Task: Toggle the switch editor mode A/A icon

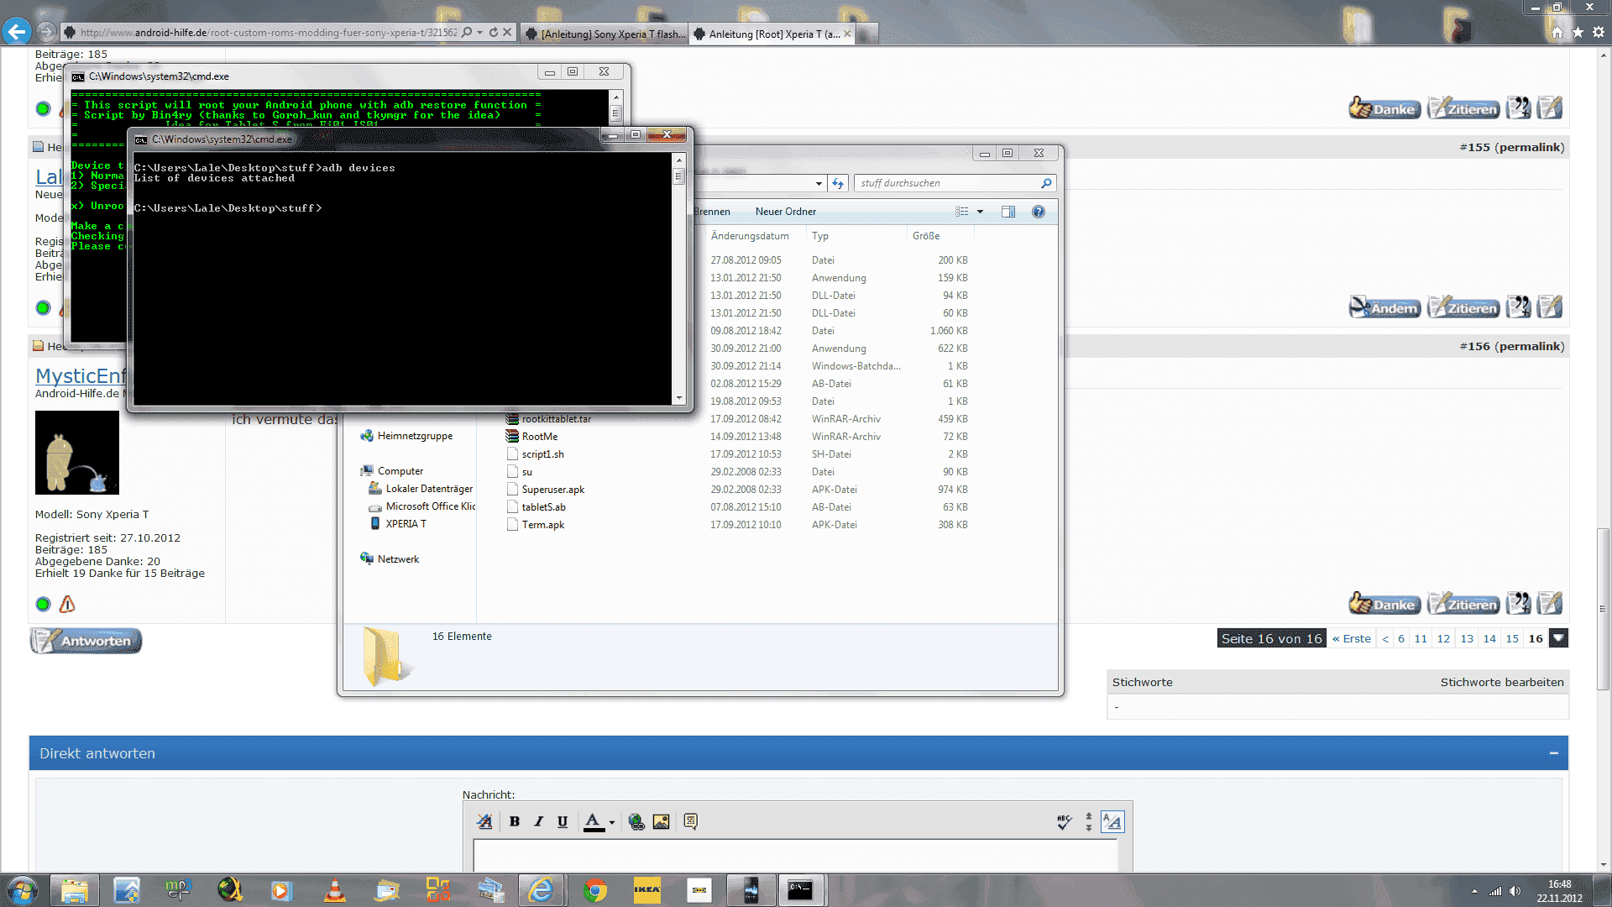Action: (x=1112, y=821)
